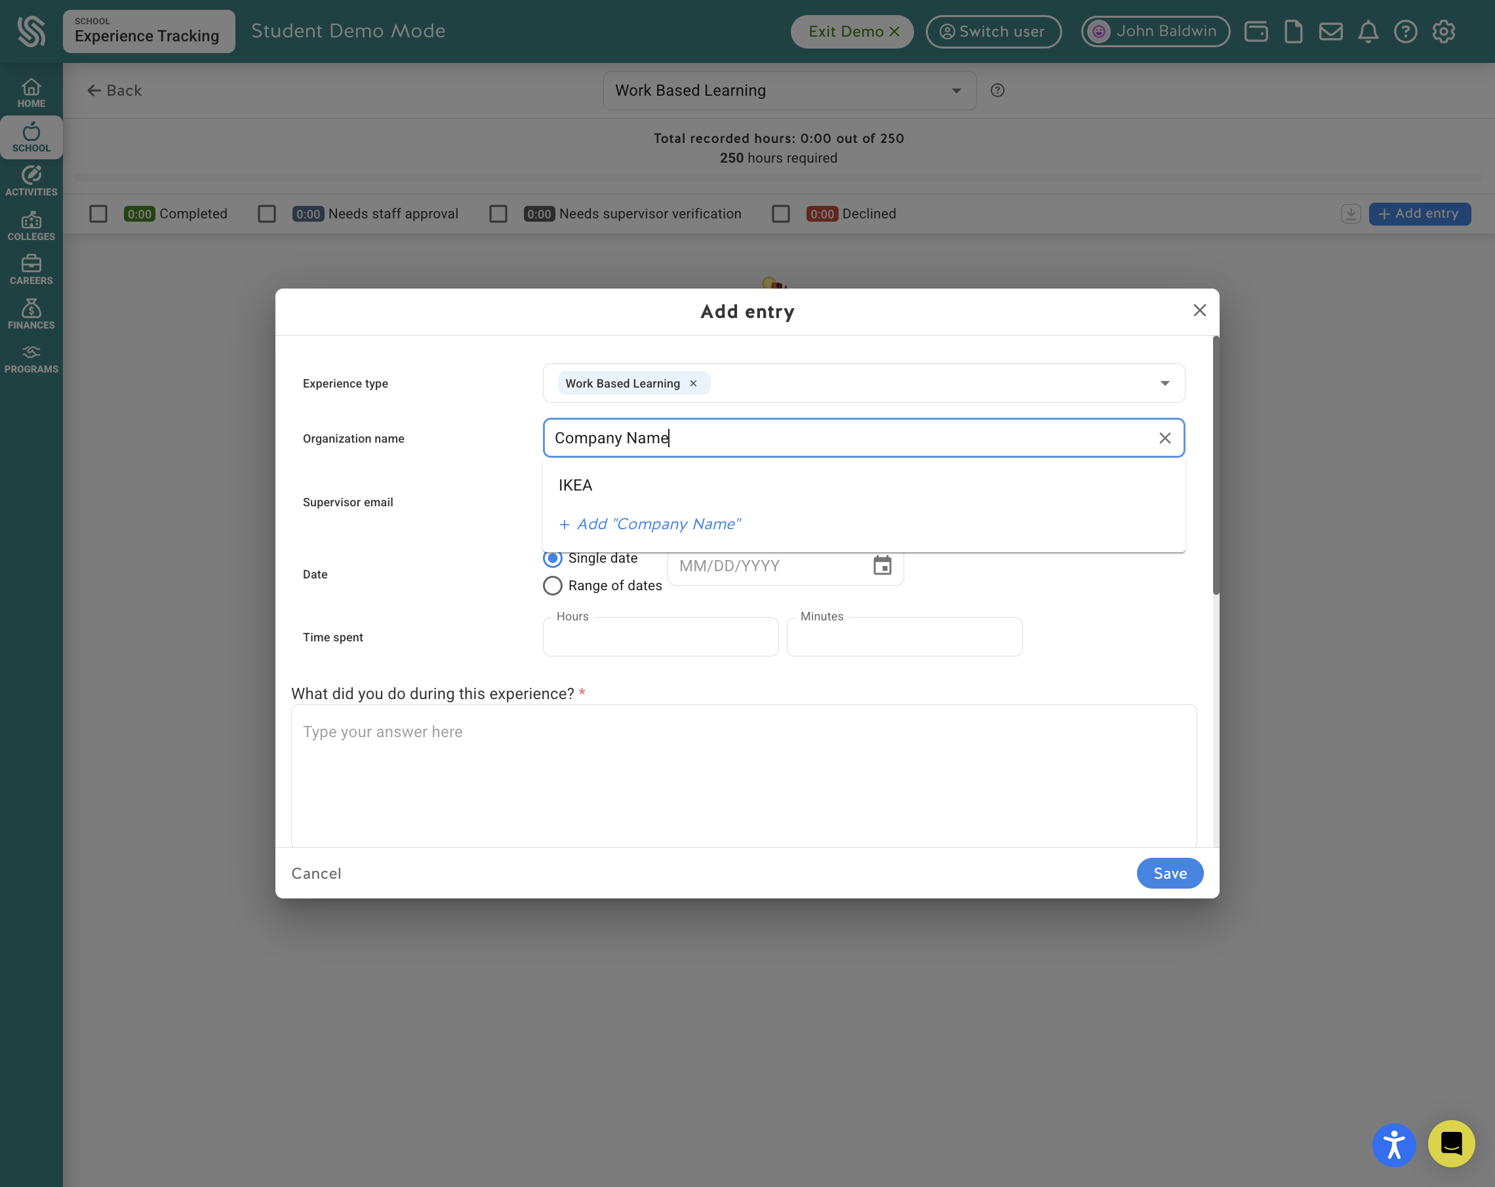
Task: Click the dialog vertical scrollbar
Action: pos(1216,465)
